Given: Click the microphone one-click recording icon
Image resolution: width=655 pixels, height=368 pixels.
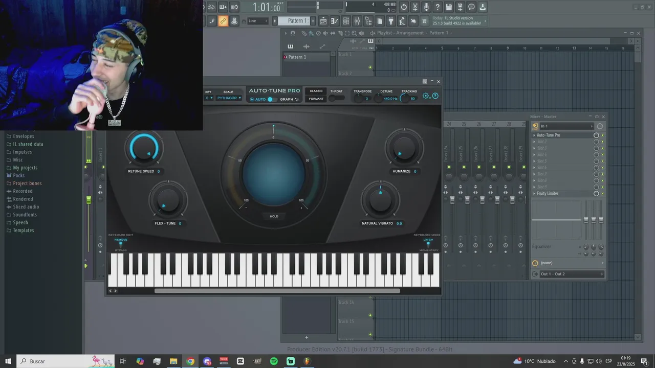Looking at the screenshot, I should click(426, 7).
